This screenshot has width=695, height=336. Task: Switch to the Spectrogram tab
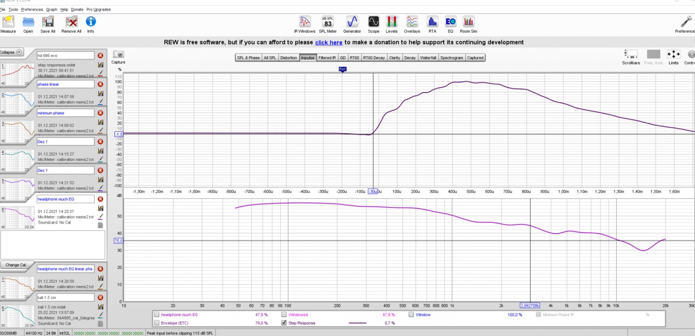(x=452, y=58)
